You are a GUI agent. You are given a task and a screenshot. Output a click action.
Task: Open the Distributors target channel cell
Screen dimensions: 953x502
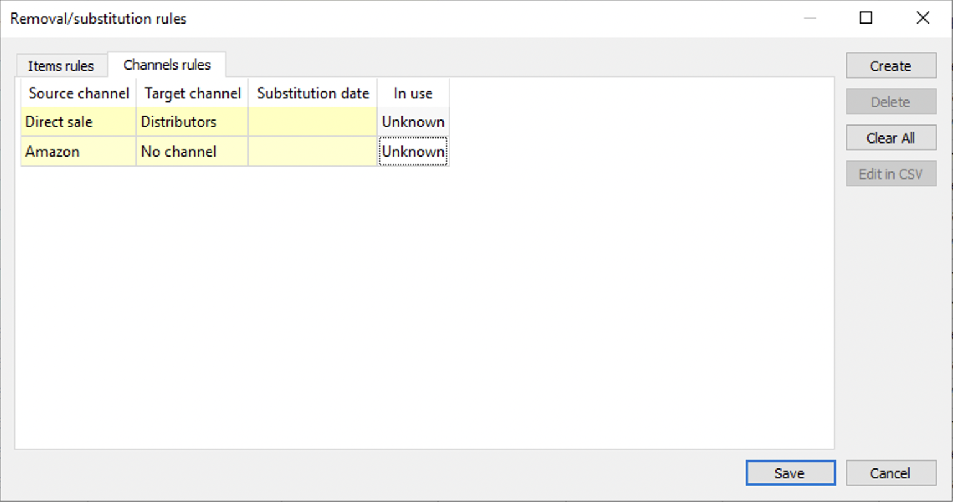(x=192, y=122)
